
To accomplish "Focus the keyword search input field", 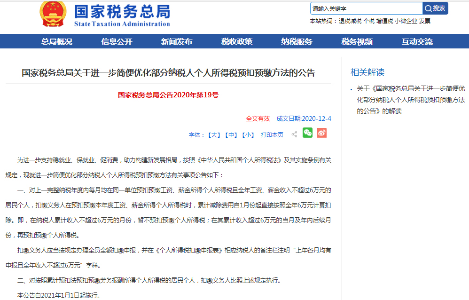I will point(366,8).
